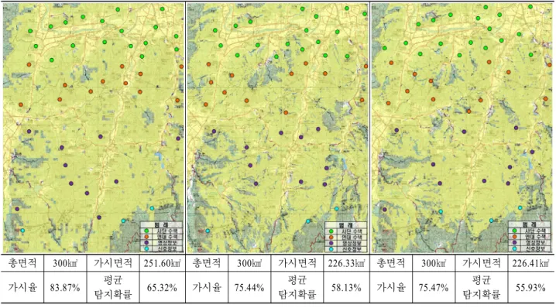Screen dimensions: 556x308
Task: Click the 300㎢ value under the middle map
Action: click(249, 263)
